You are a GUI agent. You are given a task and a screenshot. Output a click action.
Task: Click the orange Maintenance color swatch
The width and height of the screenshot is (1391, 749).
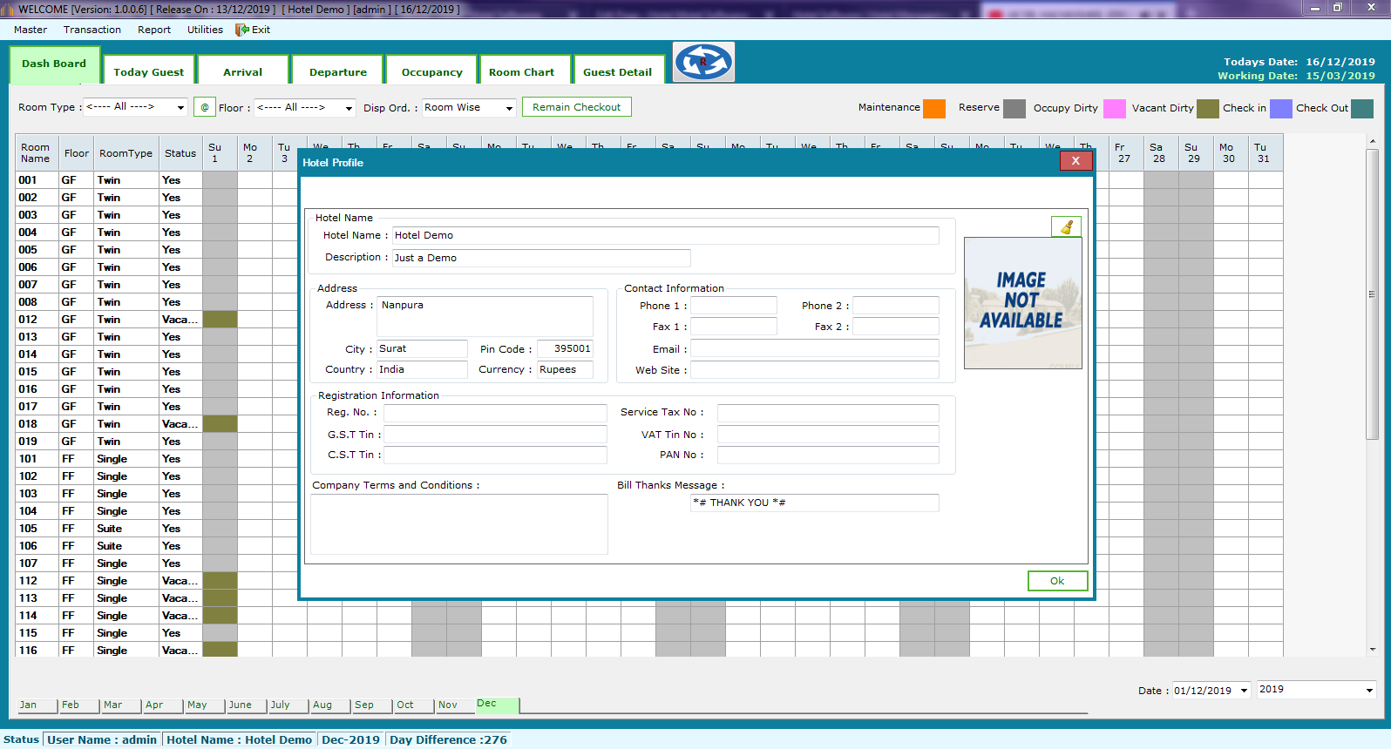[x=934, y=108]
